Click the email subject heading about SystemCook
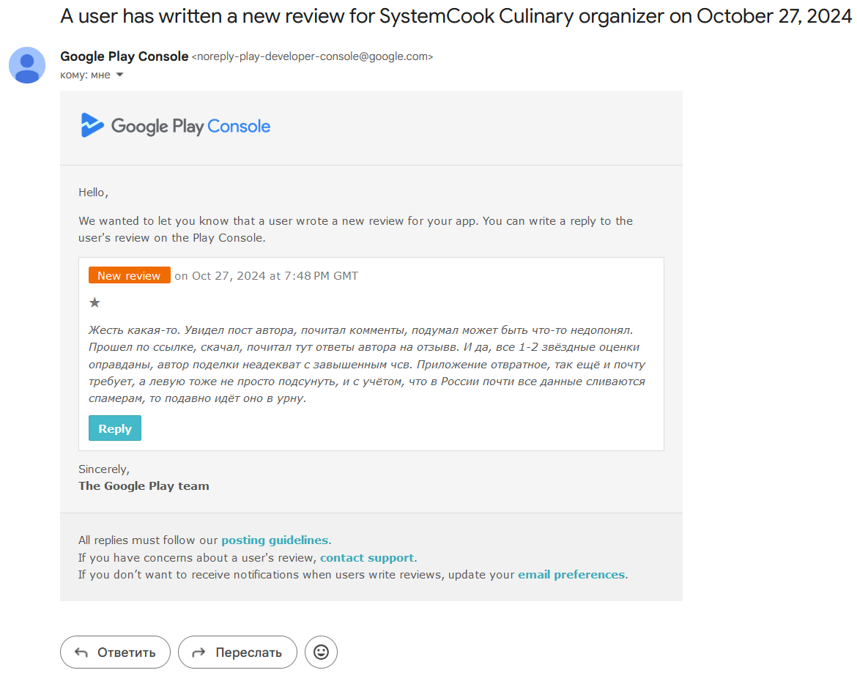Image resolution: width=857 pixels, height=692 pixels. coord(456,16)
